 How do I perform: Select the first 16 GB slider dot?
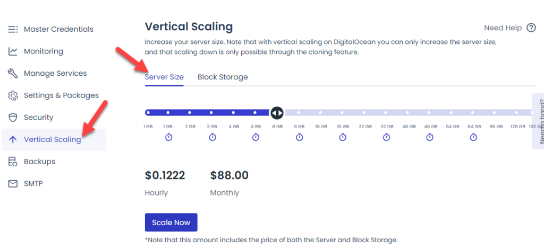[320, 113]
